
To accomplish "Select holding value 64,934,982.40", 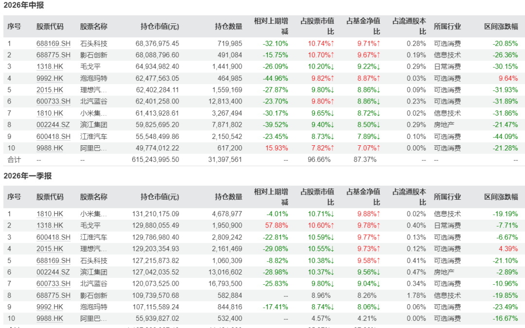I will point(157,67).
